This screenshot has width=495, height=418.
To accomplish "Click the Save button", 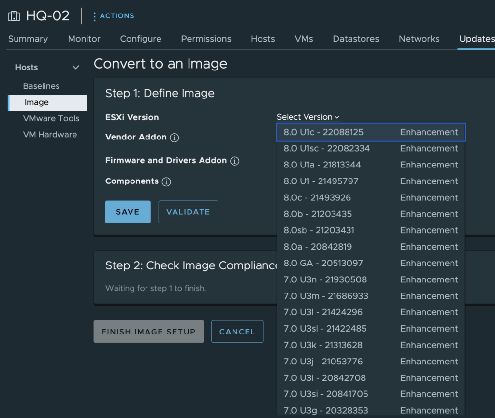I will [128, 212].
